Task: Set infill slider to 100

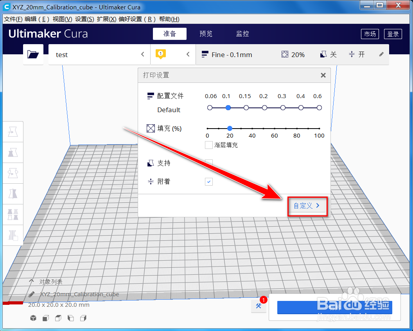Action: (x=319, y=129)
